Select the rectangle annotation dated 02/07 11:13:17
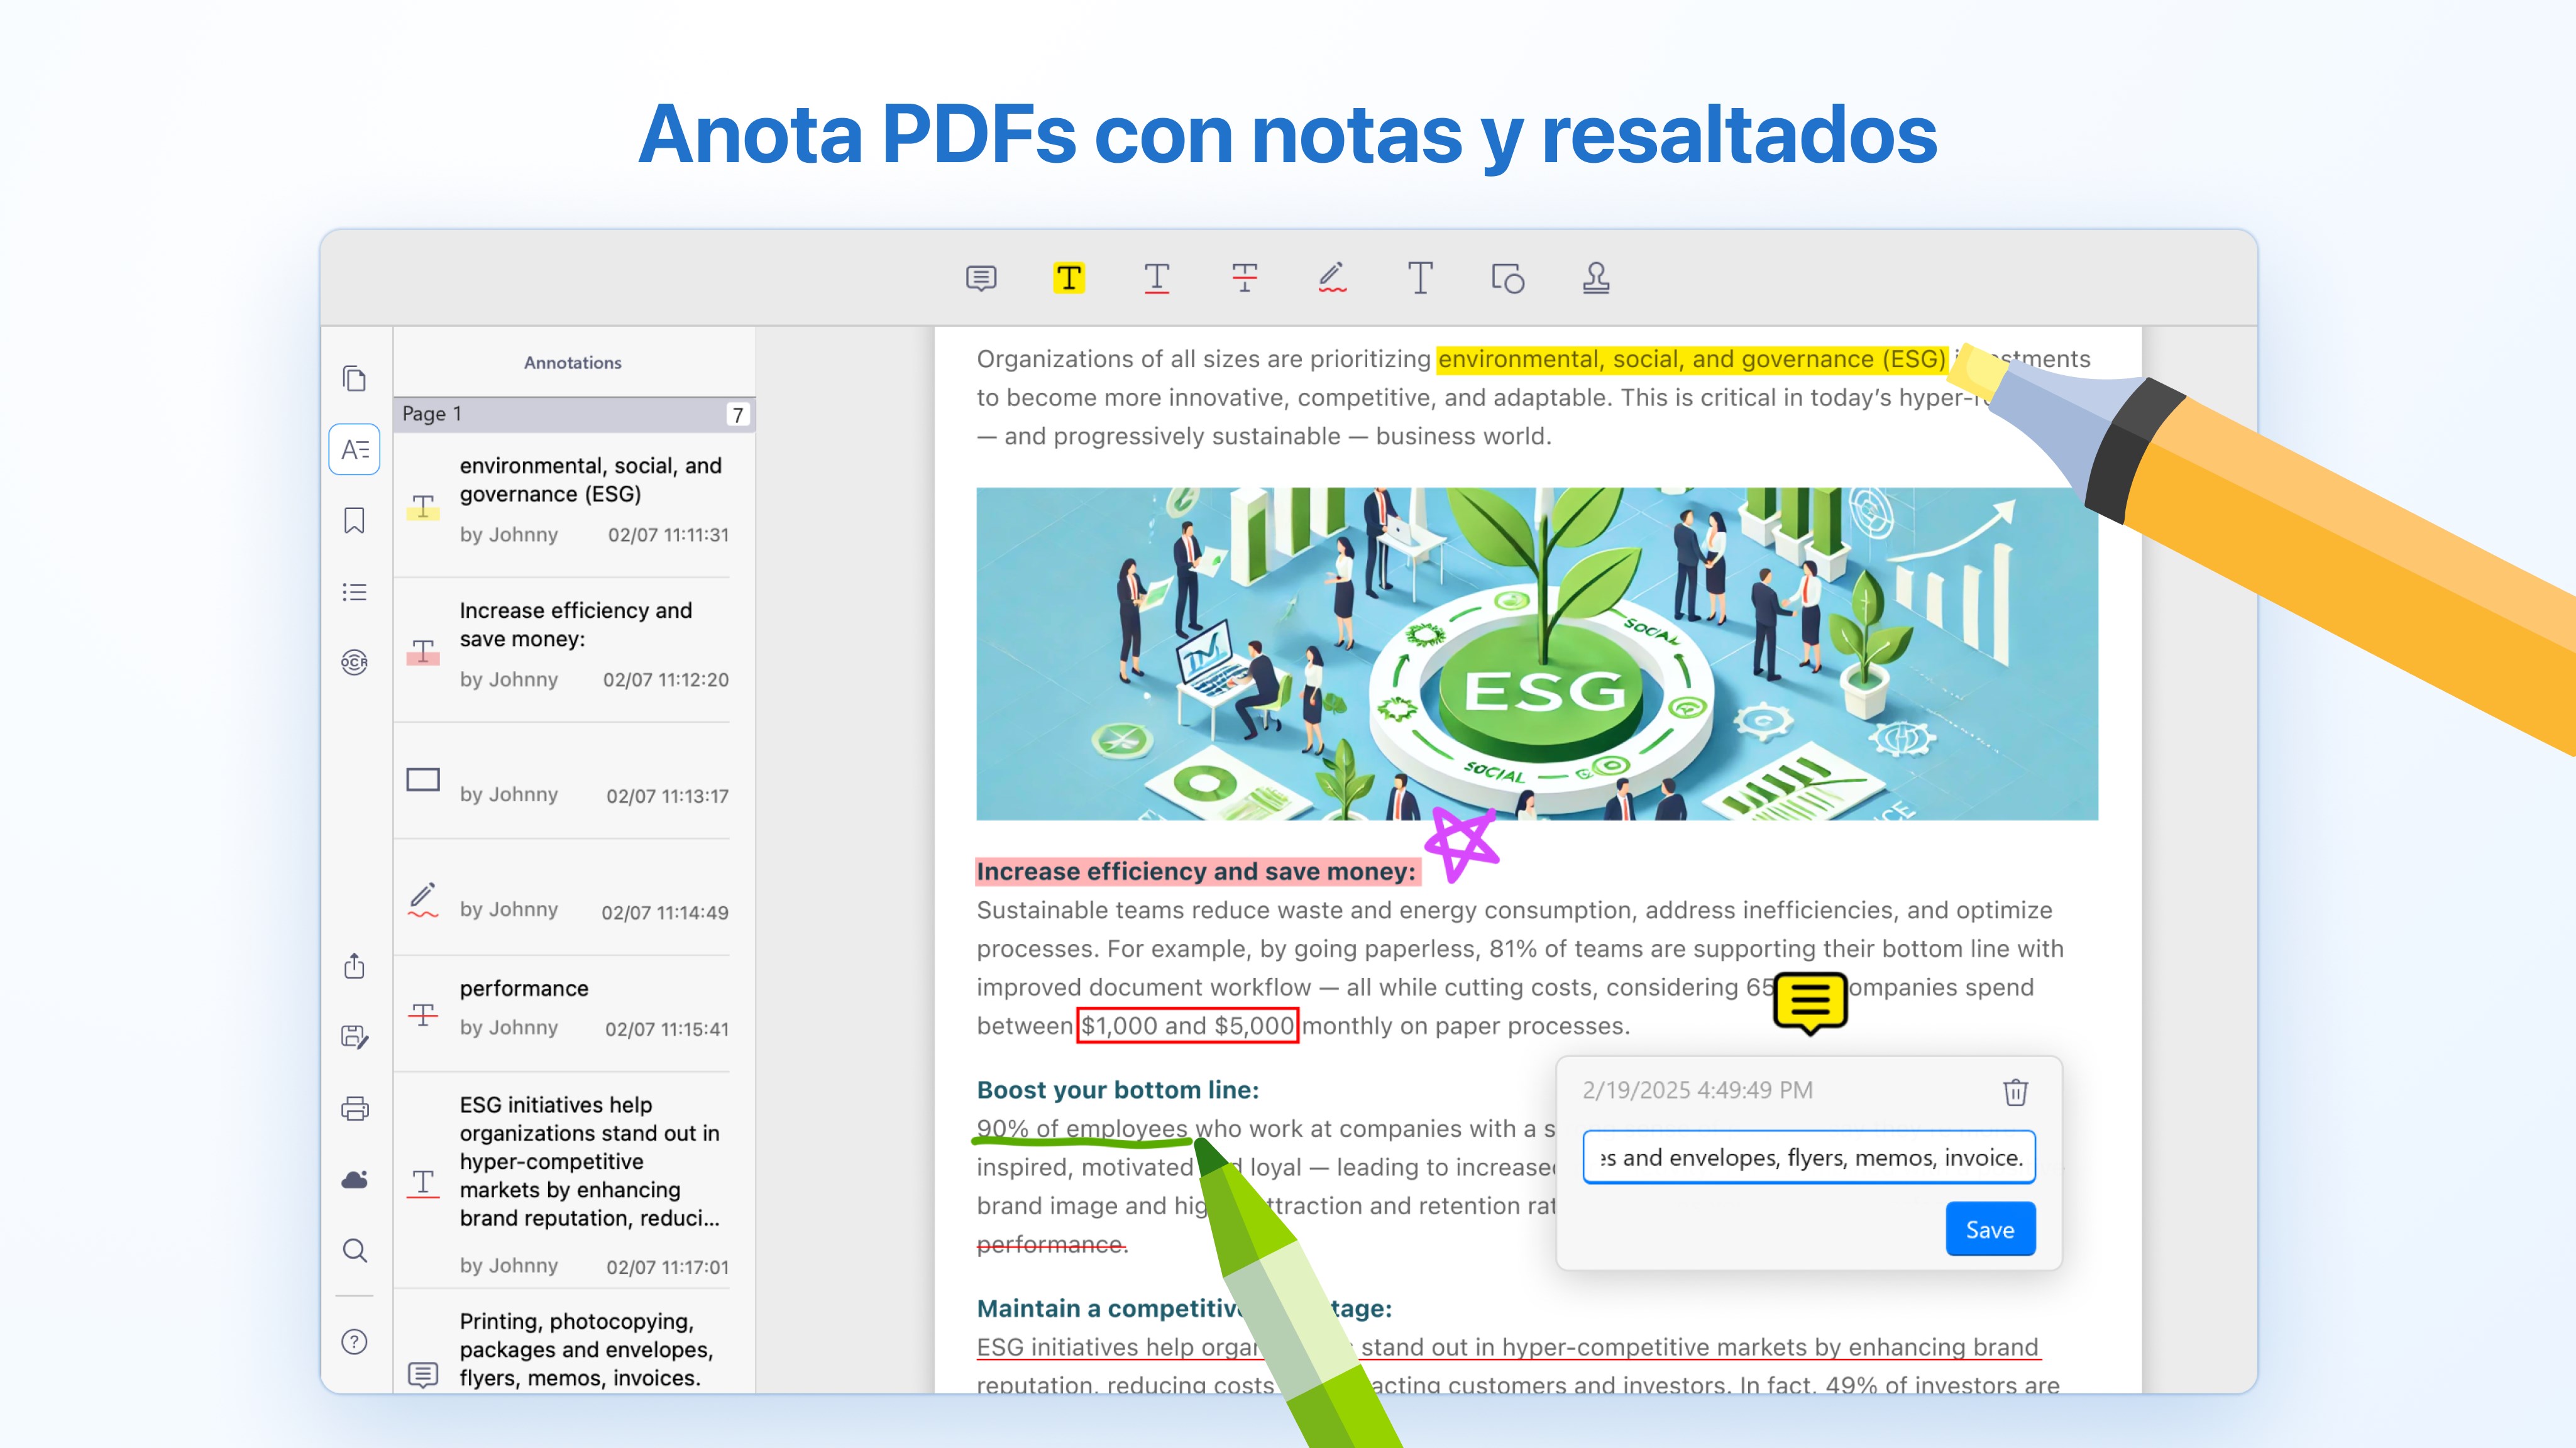The height and width of the screenshot is (1448, 2576). pos(574,781)
